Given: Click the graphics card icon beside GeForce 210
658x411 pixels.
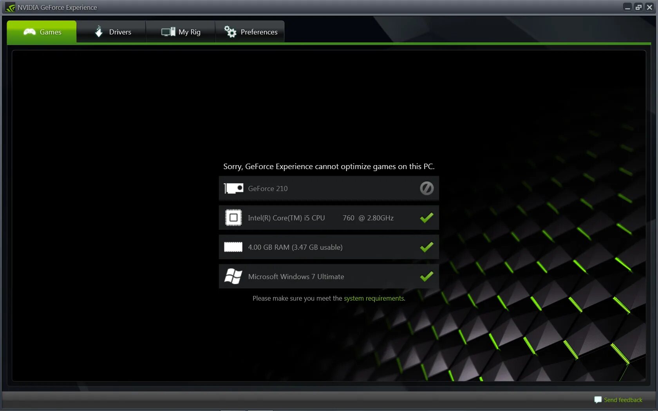Looking at the screenshot, I should pyautogui.click(x=233, y=189).
